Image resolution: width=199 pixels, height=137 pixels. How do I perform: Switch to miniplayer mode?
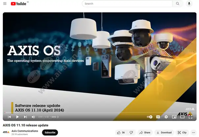click(174, 117)
